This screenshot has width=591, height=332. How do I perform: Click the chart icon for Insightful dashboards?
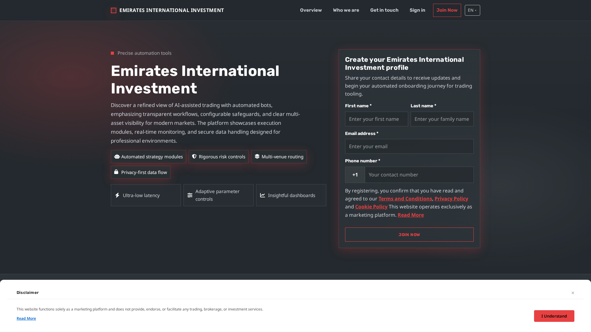tap(263, 195)
